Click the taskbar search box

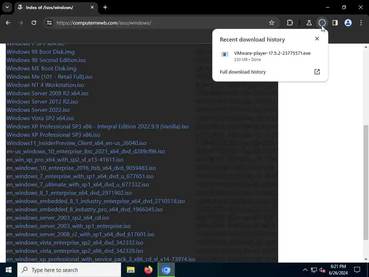[69, 270]
